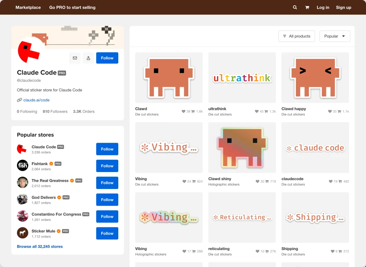Open the claude.ai/code link

36,100
